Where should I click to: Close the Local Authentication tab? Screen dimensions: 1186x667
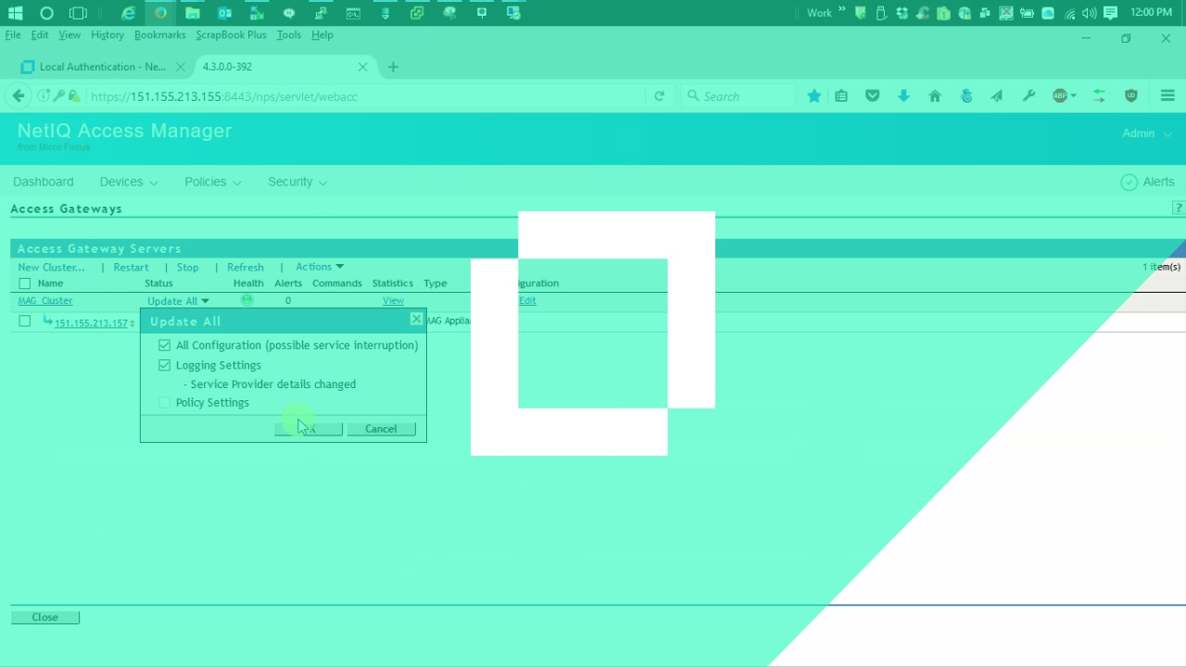coord(181,67)
